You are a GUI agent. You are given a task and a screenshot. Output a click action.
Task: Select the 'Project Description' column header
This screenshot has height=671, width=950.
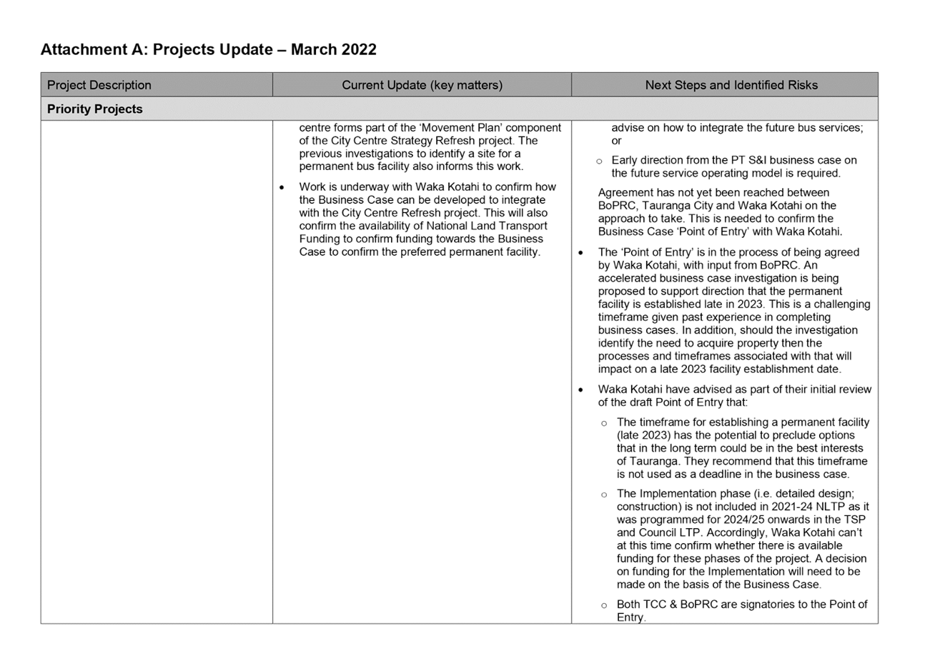coord(157,84)
